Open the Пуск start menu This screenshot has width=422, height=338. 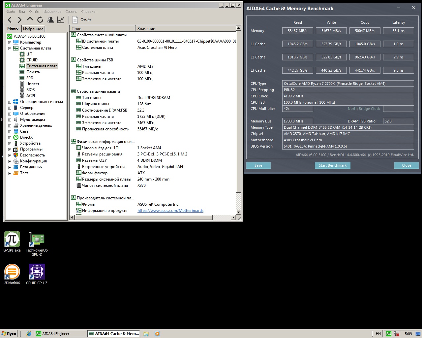coord(9,334)
